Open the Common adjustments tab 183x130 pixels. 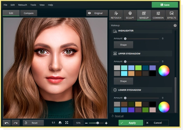point(158,15)
